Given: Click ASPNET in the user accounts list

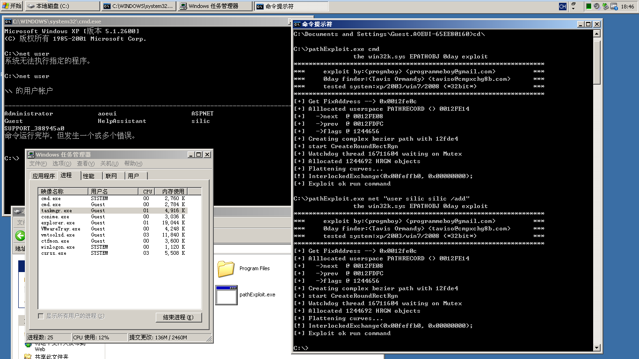Looking at the screenshot, I should coord(203,114).
